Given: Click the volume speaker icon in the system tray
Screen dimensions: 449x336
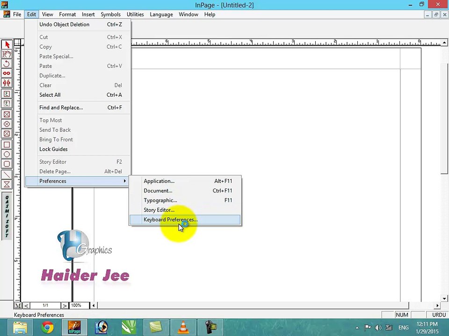Looking at the screenshot, I should (378, 328).
